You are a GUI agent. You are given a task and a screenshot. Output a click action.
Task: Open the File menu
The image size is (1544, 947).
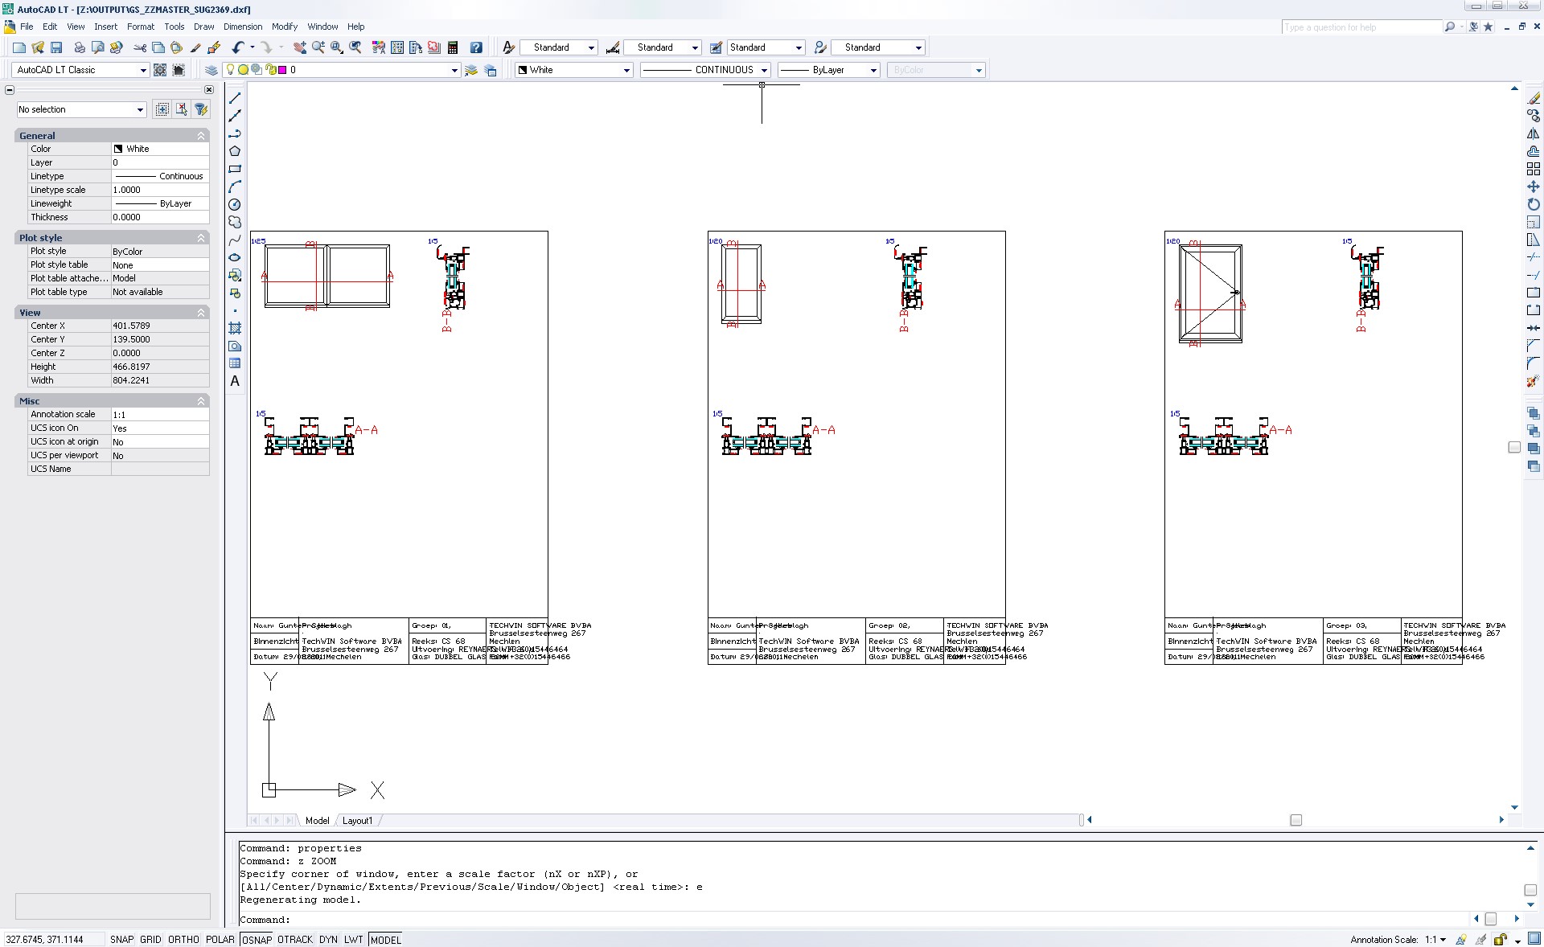tap(27, 27)
